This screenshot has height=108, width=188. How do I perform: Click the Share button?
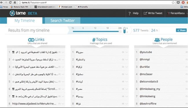click(x=181, y=30)
